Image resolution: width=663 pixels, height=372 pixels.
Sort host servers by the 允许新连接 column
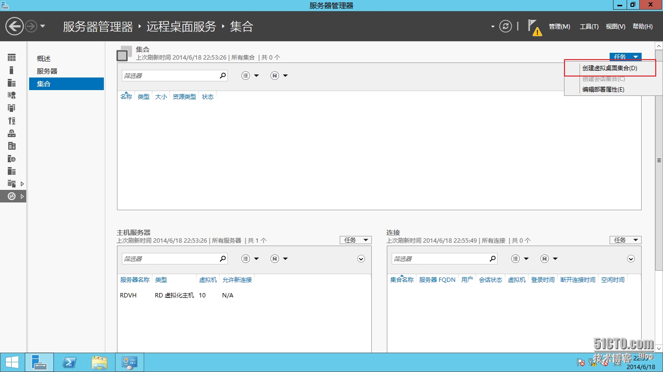[237, 279]
